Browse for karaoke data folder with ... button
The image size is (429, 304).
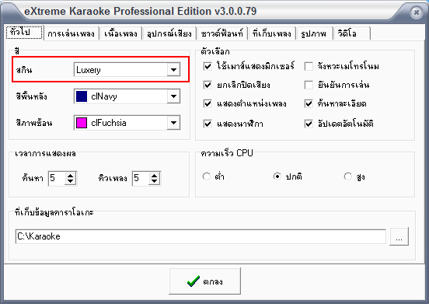(399, 236)
